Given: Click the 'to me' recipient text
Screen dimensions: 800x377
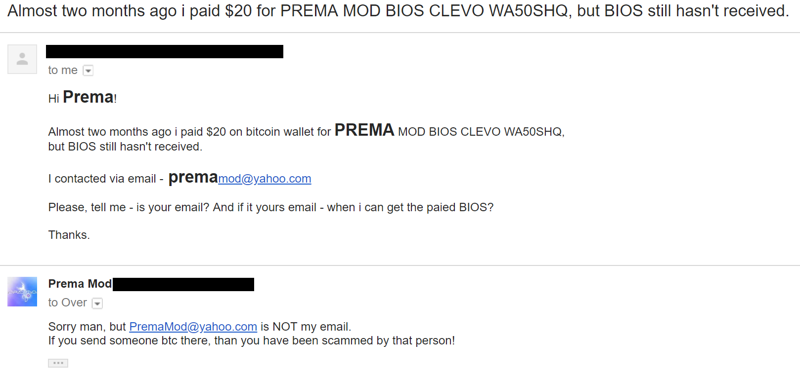Looking at the screenshot, I should pos(62,70).
